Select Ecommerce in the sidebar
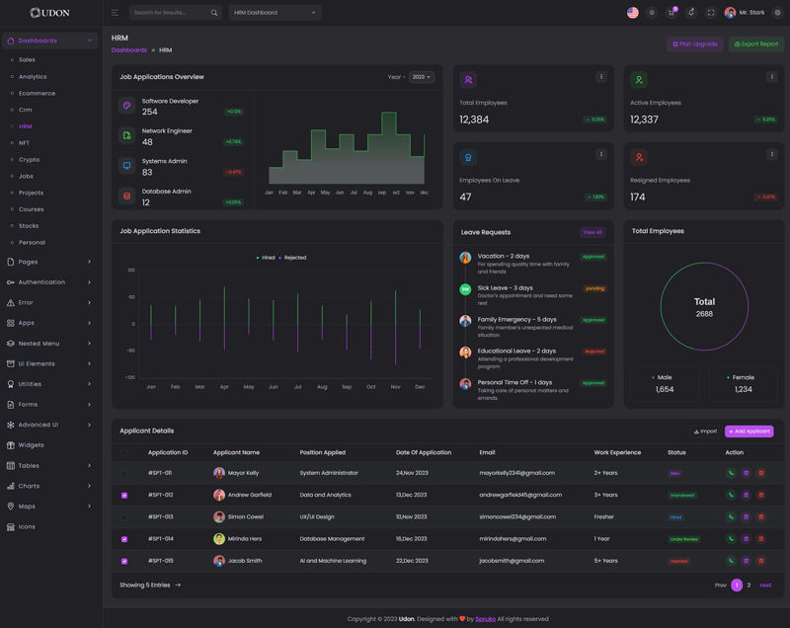The height and width of the screenshot is (628, 790). (38, 94)
